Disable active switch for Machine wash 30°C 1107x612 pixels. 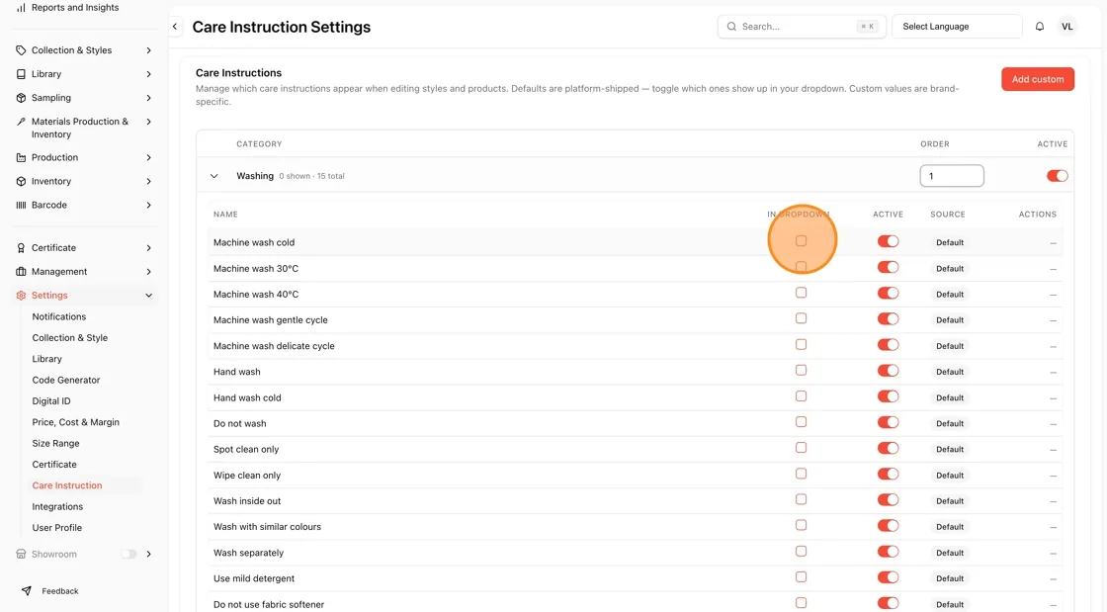(x=889, y=267)
